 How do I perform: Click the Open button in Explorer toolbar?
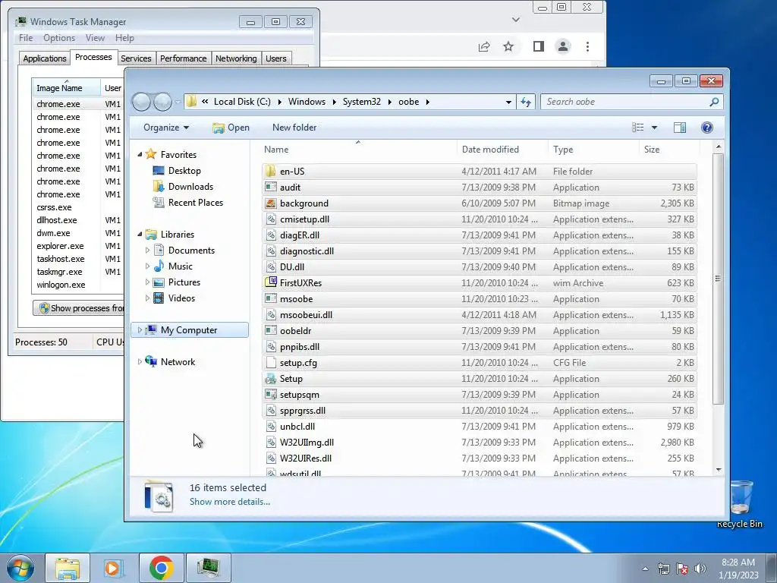(x=231, y=128)
